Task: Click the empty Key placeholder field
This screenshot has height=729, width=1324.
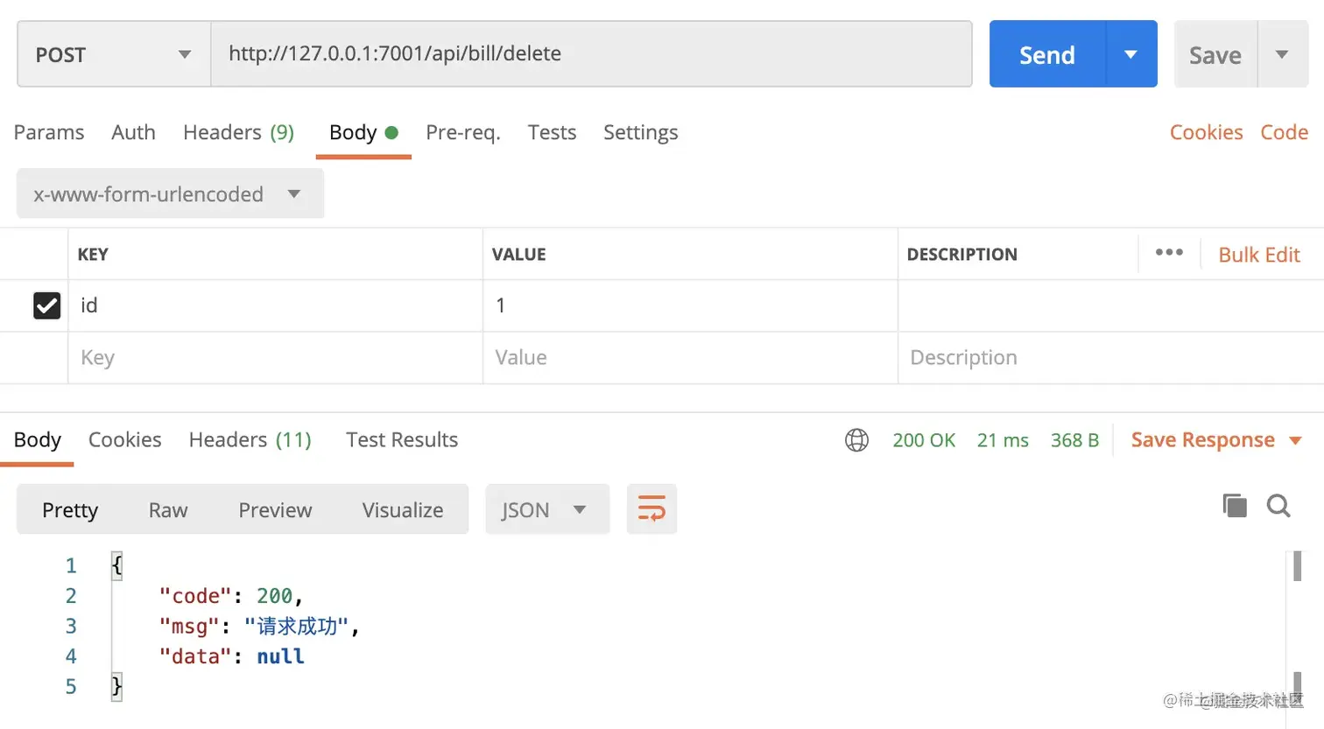Action: pyautogui.click(x=273, y=357)
